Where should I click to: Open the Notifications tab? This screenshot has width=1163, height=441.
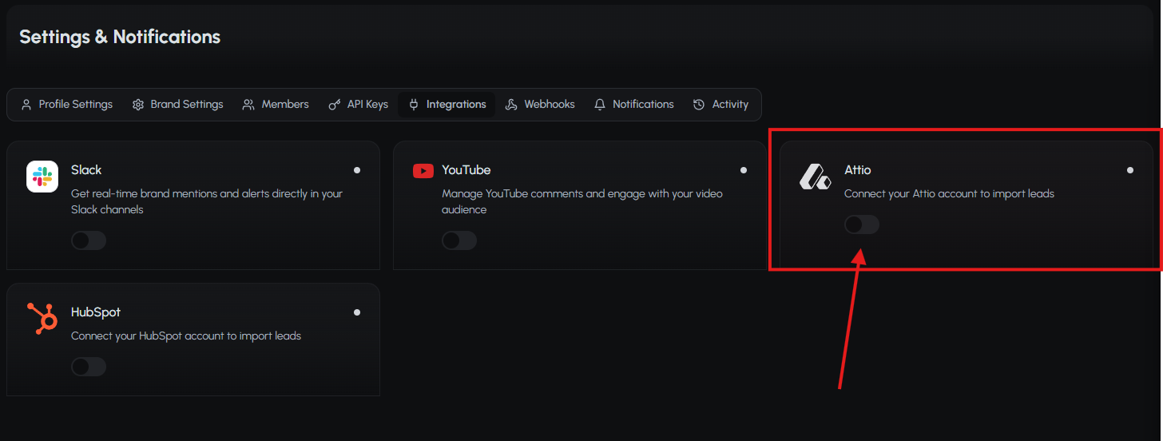coord(634,105)
